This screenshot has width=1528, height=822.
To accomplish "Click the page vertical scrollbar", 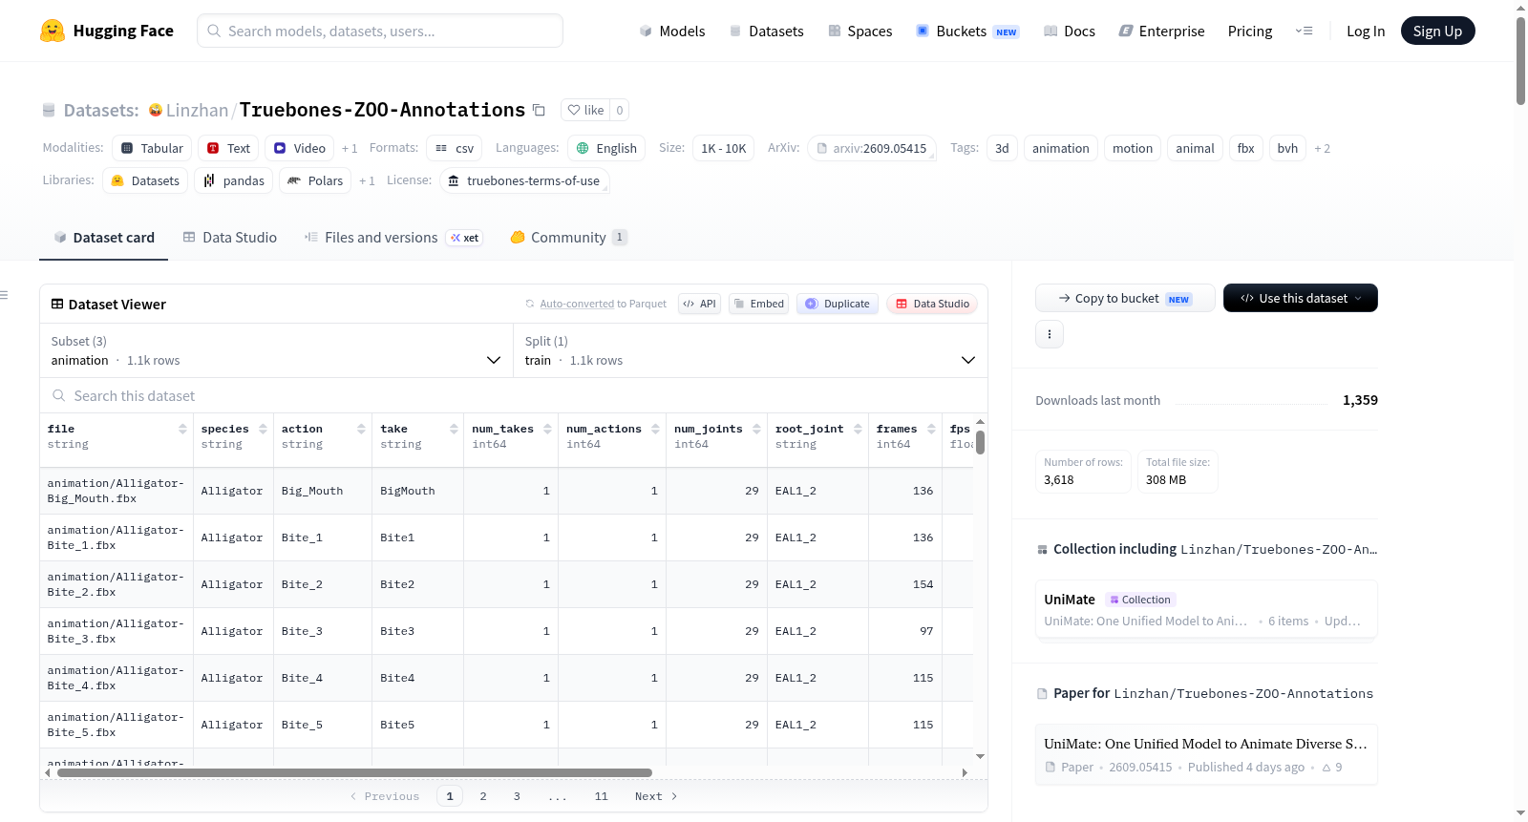I will coord(1520,59).
